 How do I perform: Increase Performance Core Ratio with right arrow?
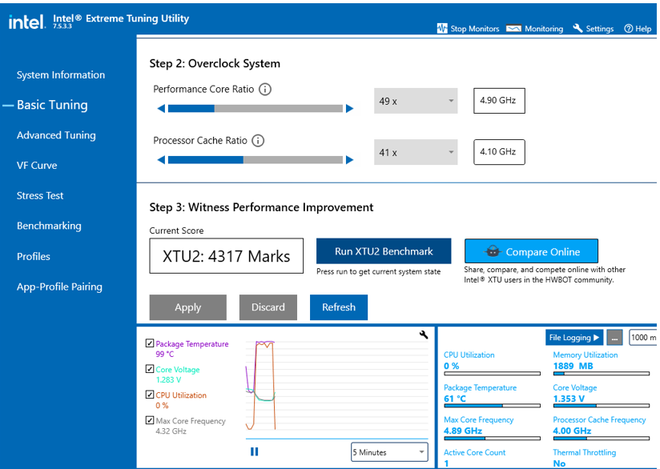pos(349,109)
